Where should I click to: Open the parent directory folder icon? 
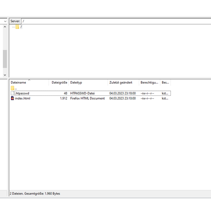point(12,88)
